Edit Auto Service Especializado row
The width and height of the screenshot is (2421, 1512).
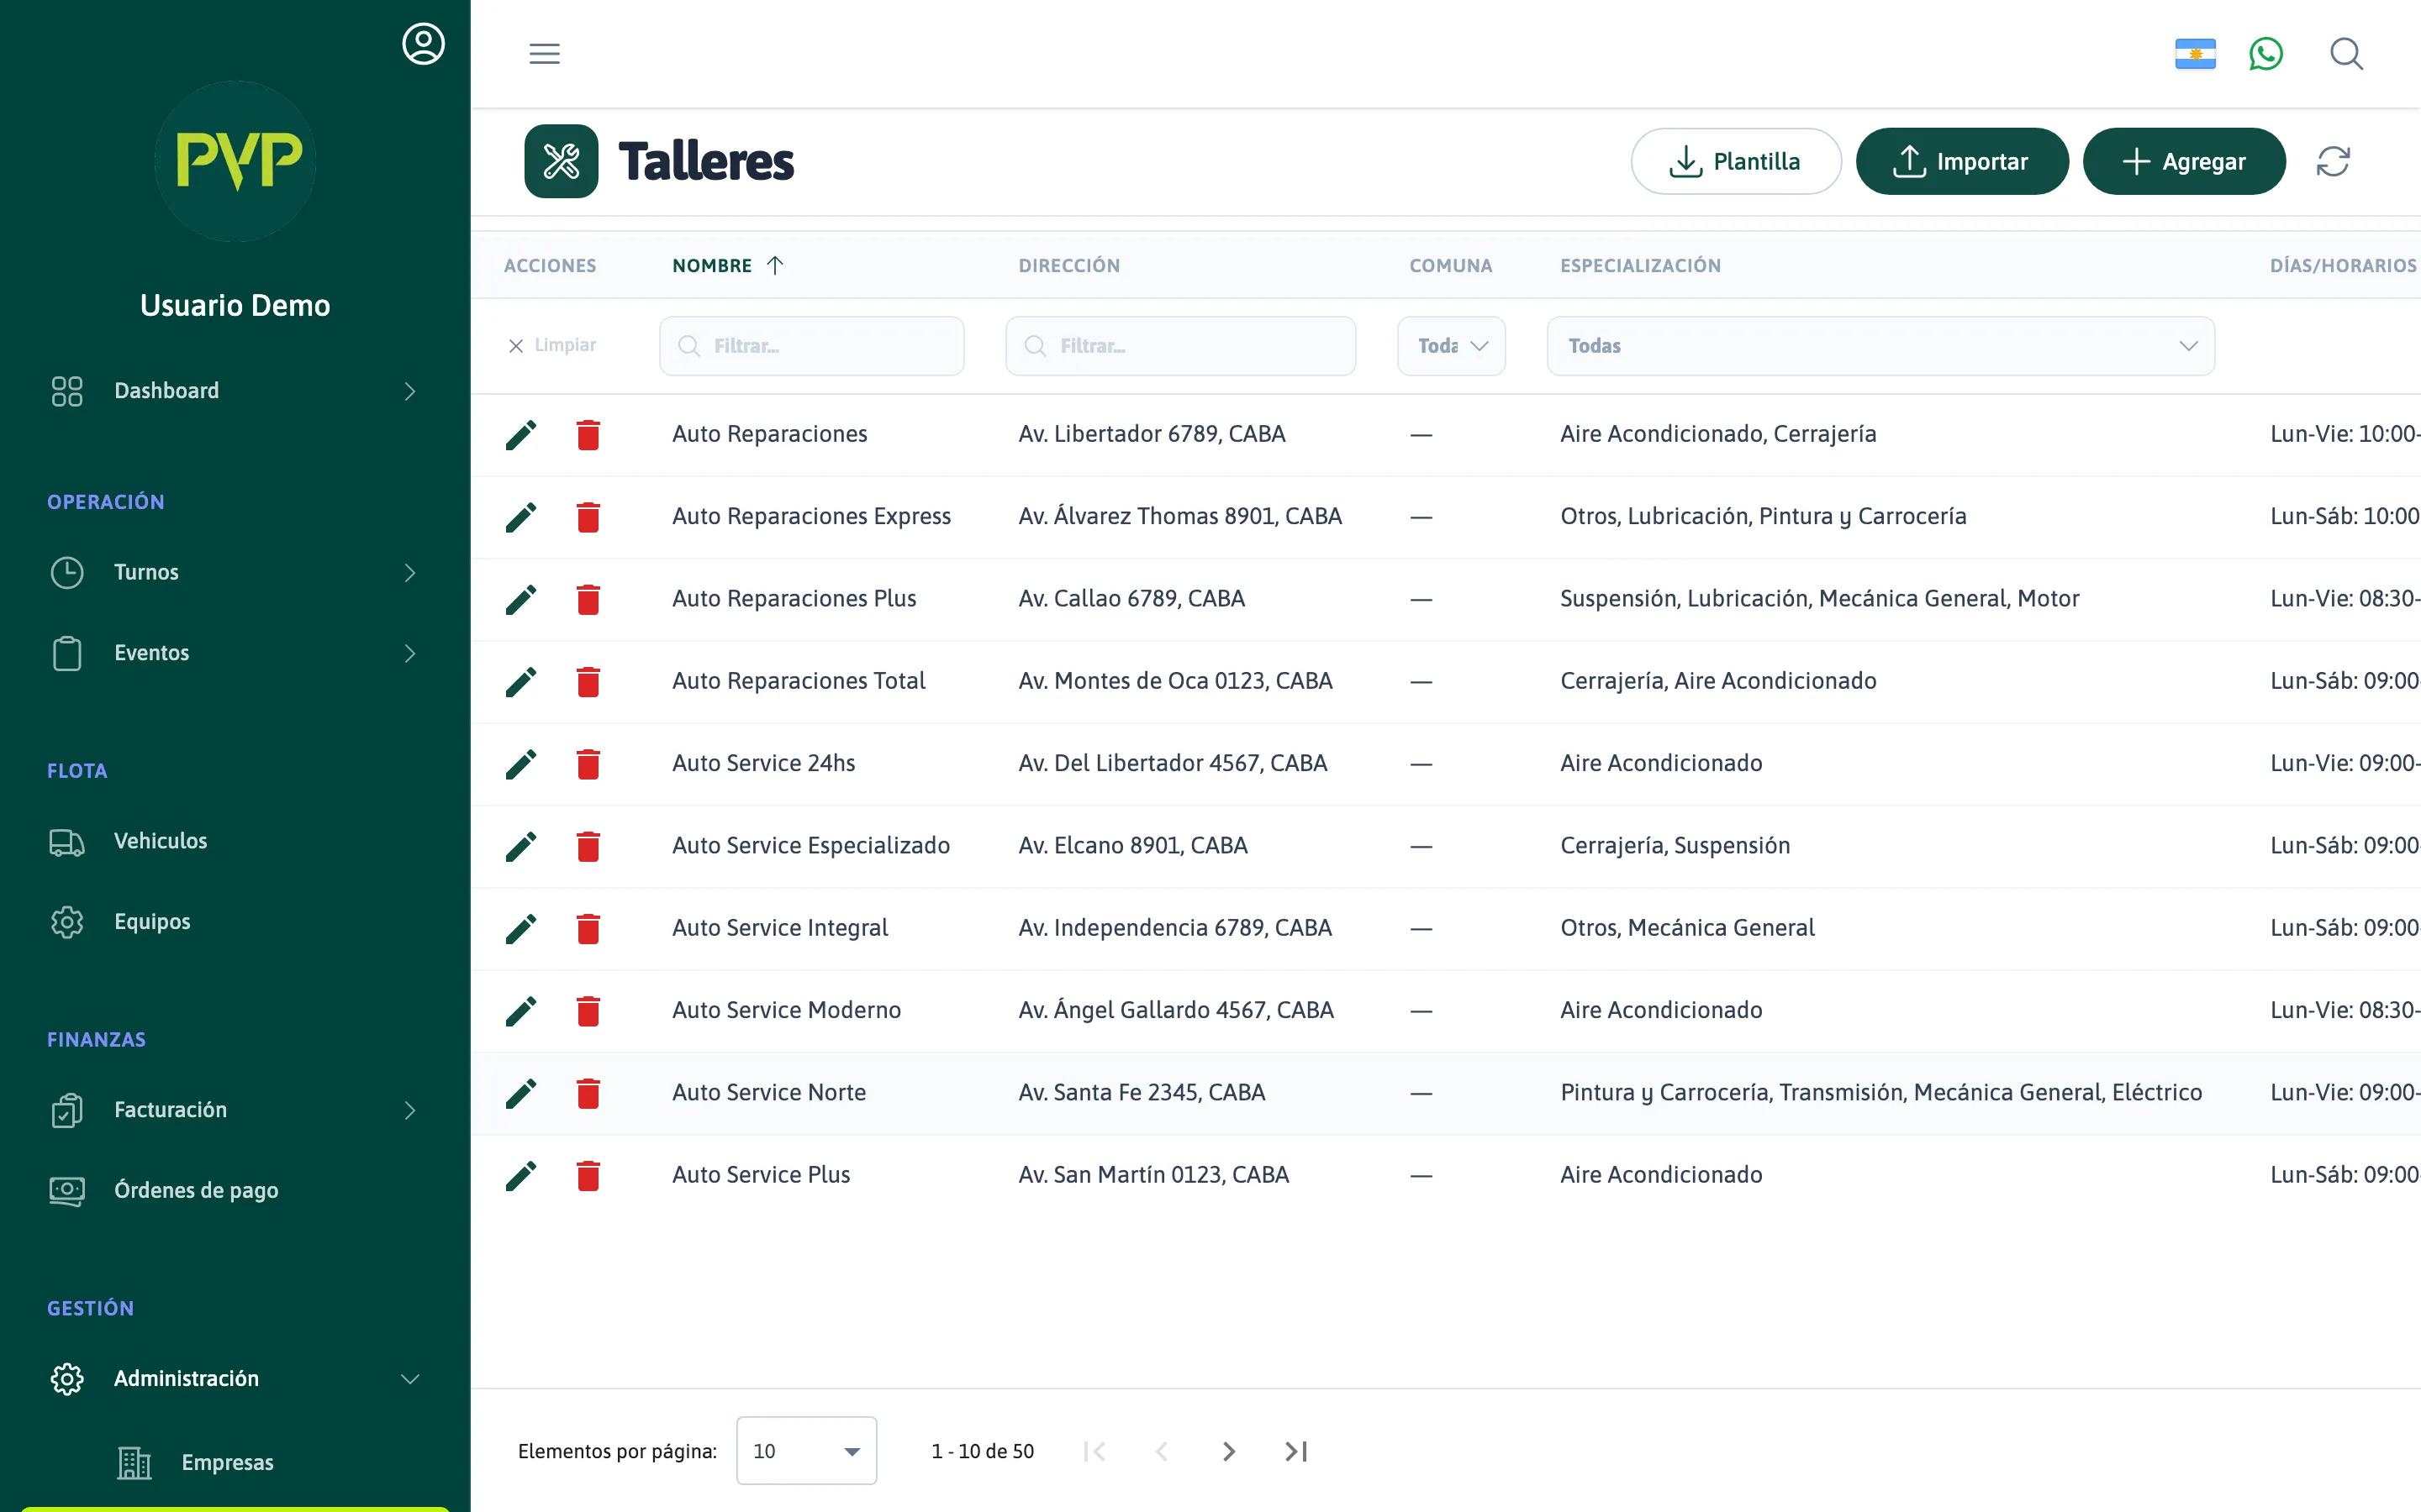point(521,846)
